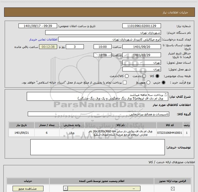This screenshot has height=192, width=198.
Task: Click the announcement date field 1401/09/17 - 09:39
Action: coord(38,26)
